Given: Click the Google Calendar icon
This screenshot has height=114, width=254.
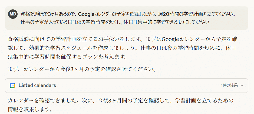Looking at the screenshot, I should pyautogui.click(x=12, y=86).
